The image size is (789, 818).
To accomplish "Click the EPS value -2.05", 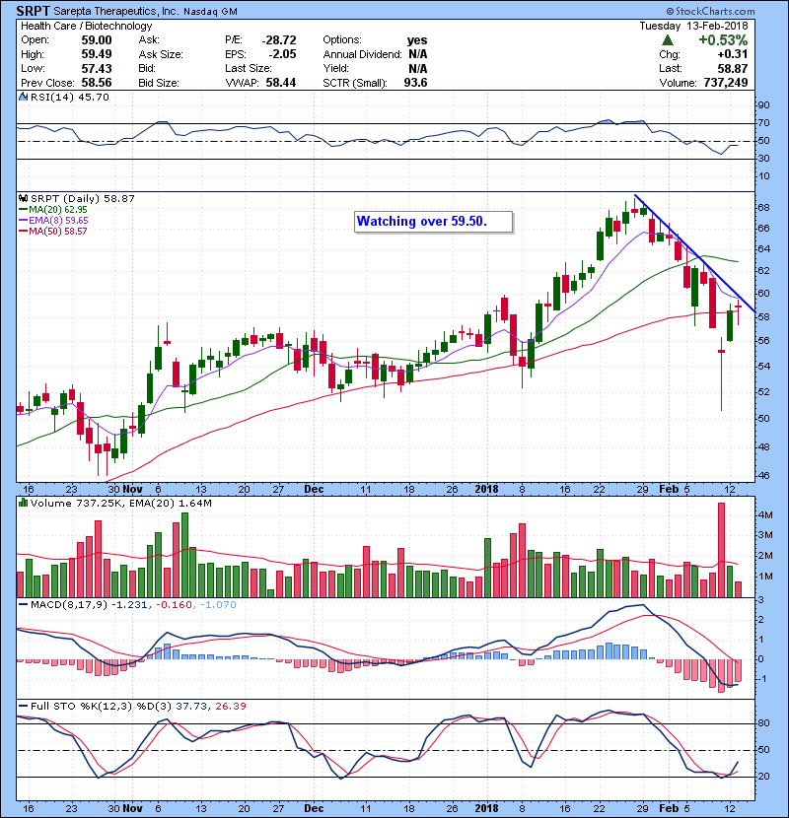I will coord(282,54).
